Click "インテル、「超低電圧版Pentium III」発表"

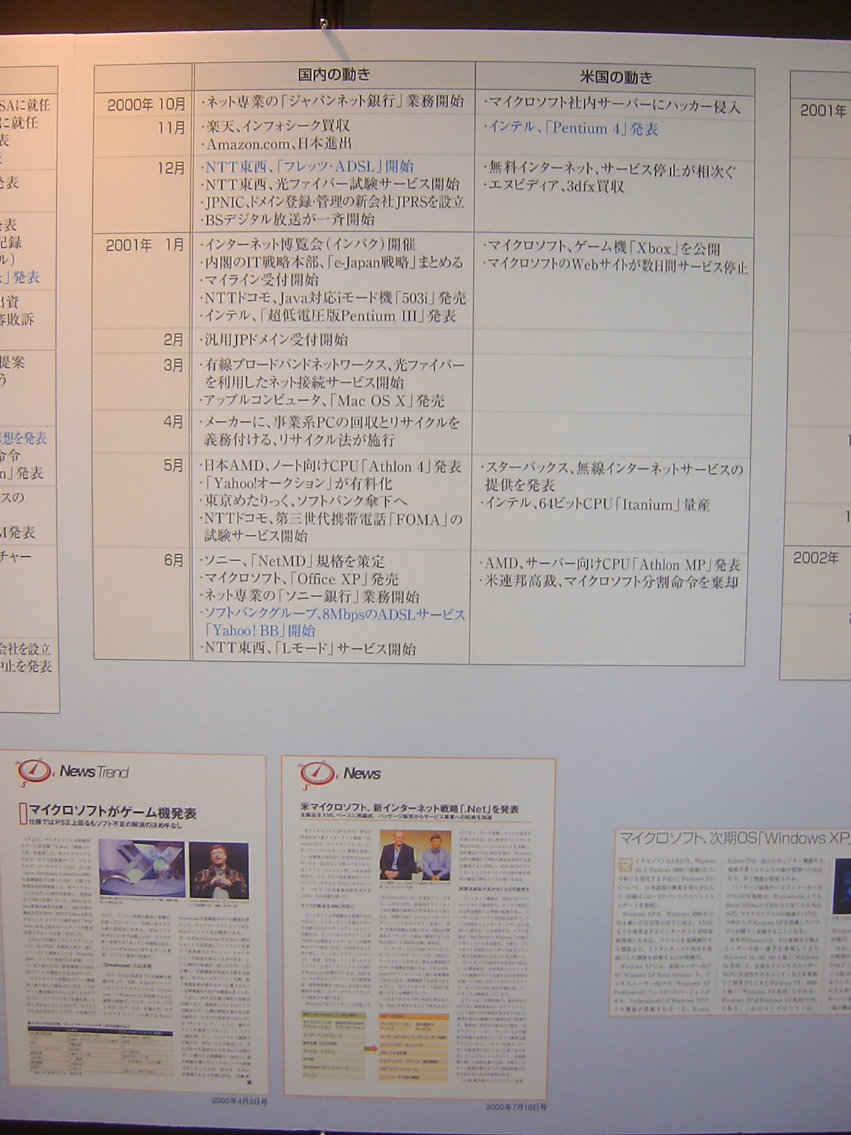click(328, 316)
